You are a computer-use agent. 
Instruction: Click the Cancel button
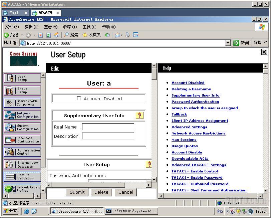point(126,192)
